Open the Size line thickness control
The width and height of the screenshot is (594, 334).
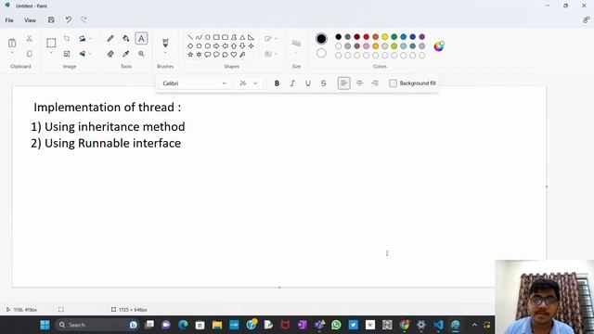[296, 44]
